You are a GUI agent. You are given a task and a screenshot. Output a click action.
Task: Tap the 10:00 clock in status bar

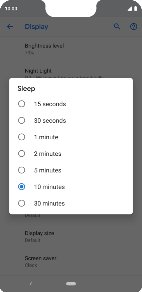tap(11, 9)
